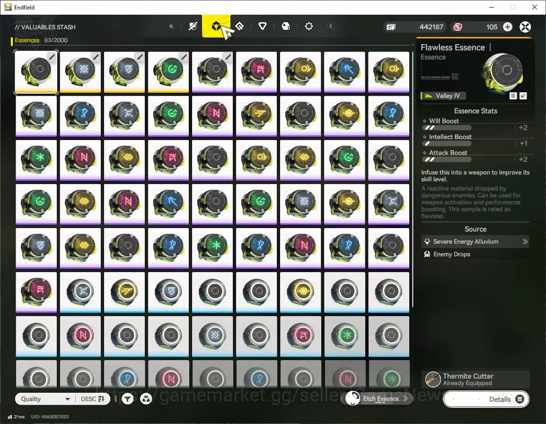The width and height of the screenshot is (546, 424).
Task: Open the Thermite Cutter equipped weapon
Action: click(x=476, y=380)
